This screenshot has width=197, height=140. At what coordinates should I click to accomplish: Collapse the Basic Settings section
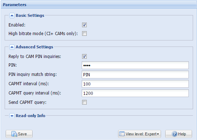[x=12, y=15]
